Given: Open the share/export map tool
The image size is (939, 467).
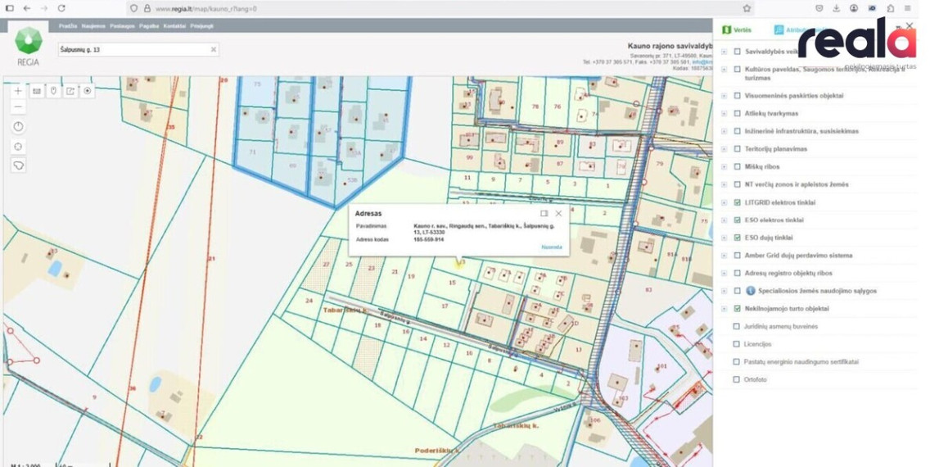Looking at the screenshot, I should pyautogui.click(x=70, y=91).
